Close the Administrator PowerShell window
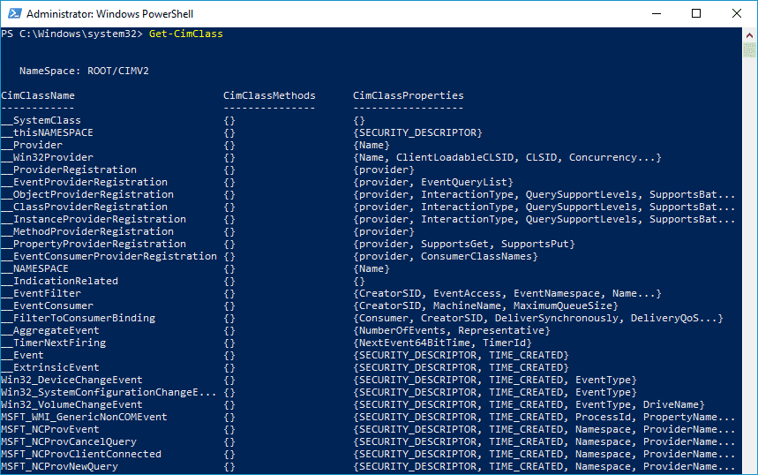Viewport: 758px width, 475px height. pyautogui.click(x=736, y=13)
